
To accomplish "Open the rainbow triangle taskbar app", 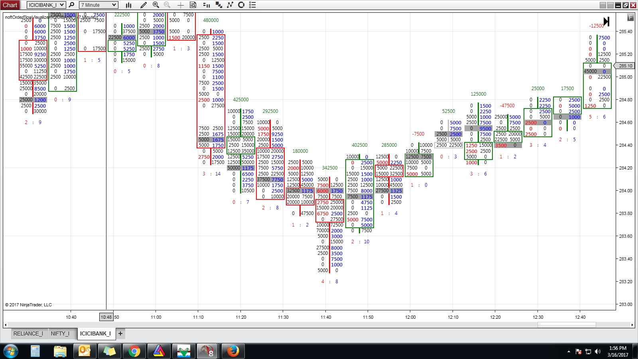I will pyautogui.click(x=159, y=351).
